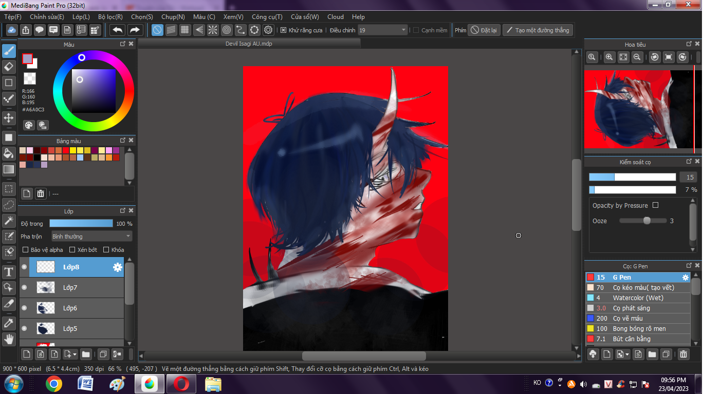
Task: Select the Brush tool in the left toolbar
Action: click(9, 51)
